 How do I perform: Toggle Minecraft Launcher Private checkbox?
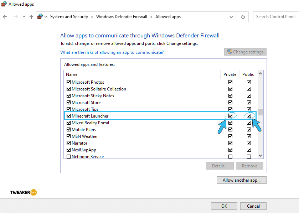[x=230, y=116]
